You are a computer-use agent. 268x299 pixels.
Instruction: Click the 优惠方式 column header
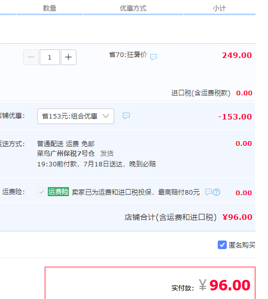click(x=133, y=8)
